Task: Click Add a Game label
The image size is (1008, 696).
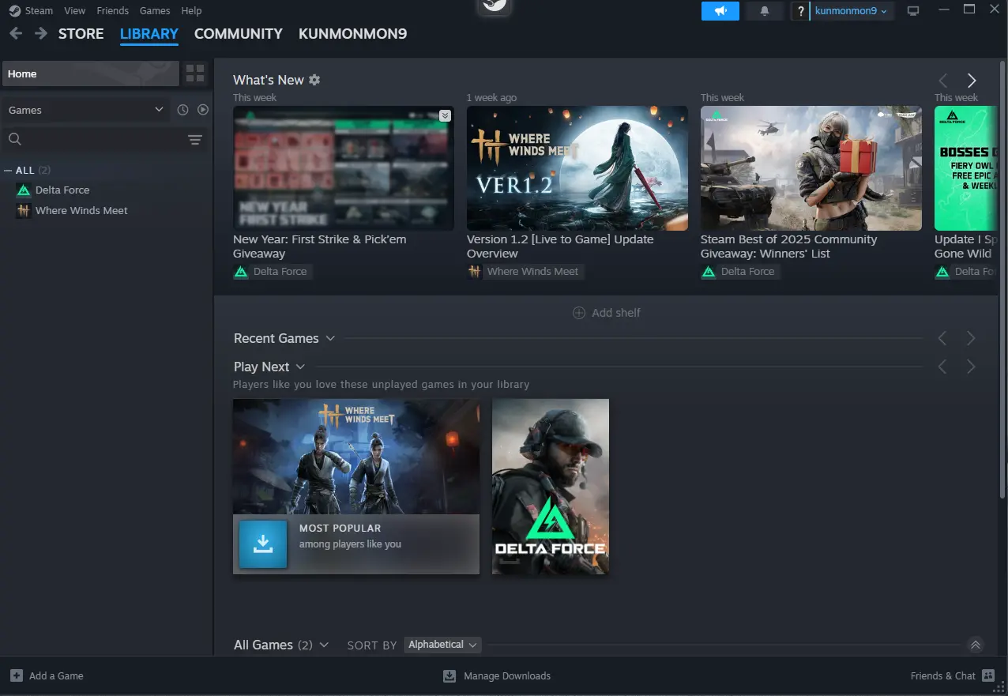Action: 56,675
